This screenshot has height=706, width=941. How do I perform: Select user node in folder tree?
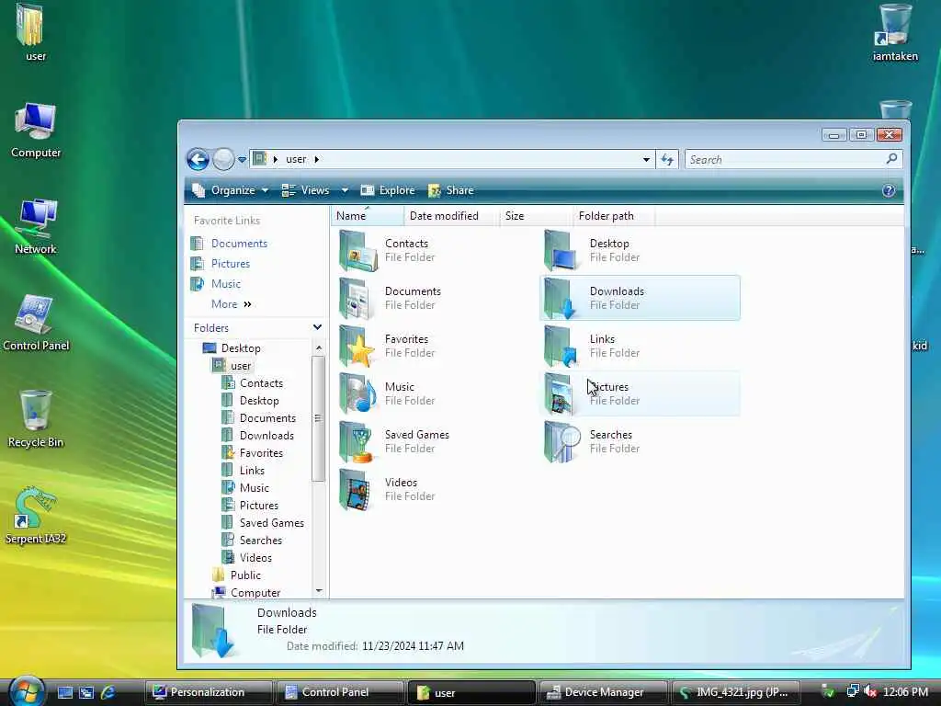point(241,366)
